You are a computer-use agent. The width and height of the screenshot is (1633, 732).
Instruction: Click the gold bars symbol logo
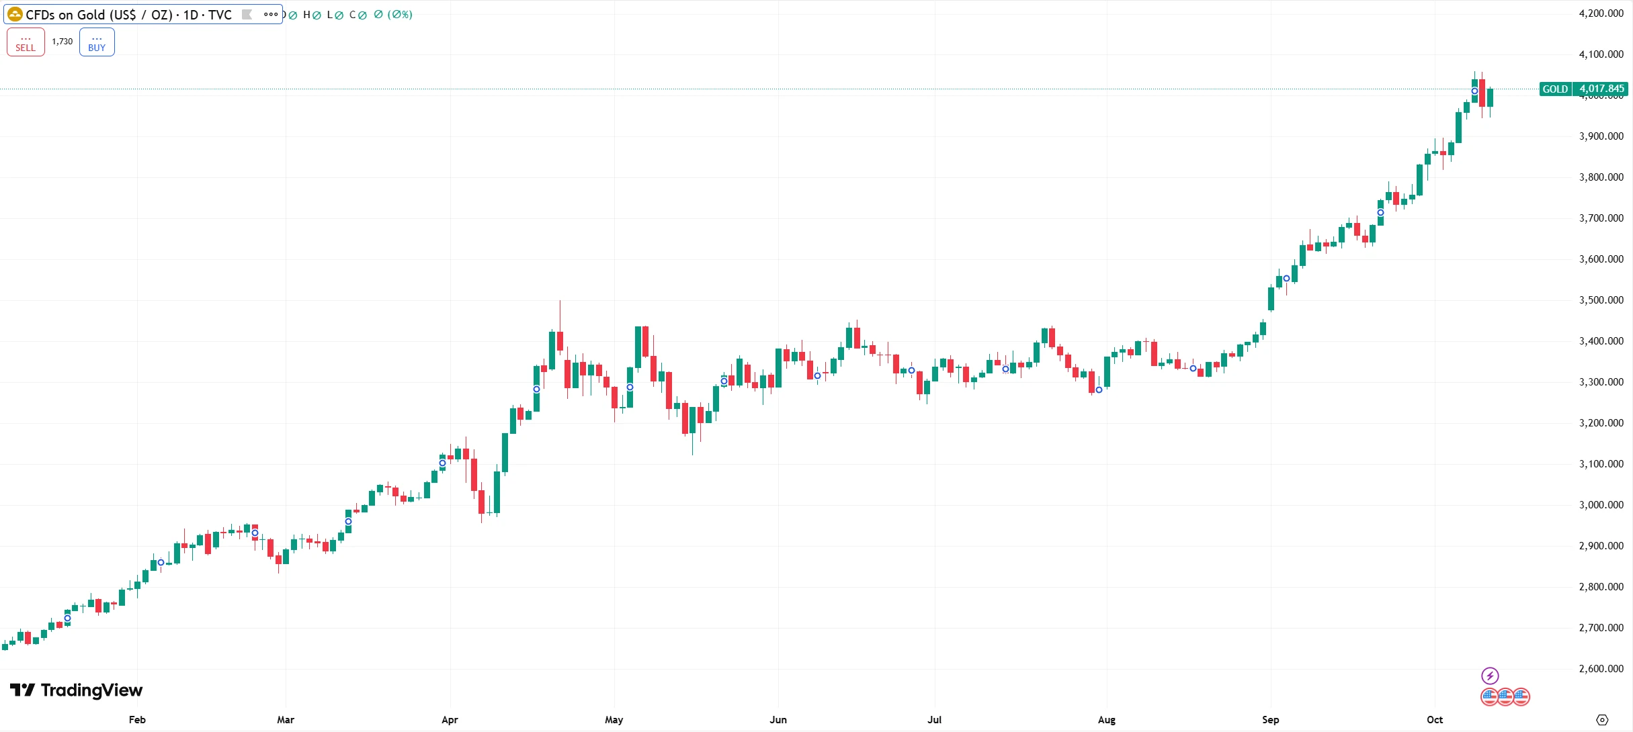point(15,14)
